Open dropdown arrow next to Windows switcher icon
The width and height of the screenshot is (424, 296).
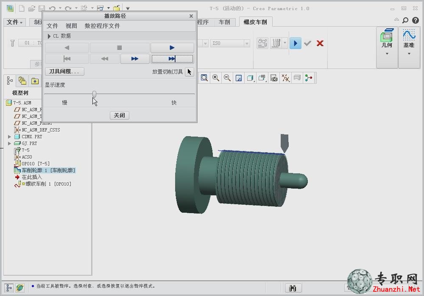point(109,8)
